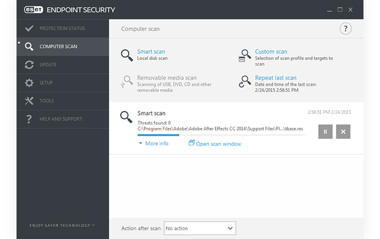Start a Smart scan via link
Viewport: 380px width, 239px height.
[151, 52]
